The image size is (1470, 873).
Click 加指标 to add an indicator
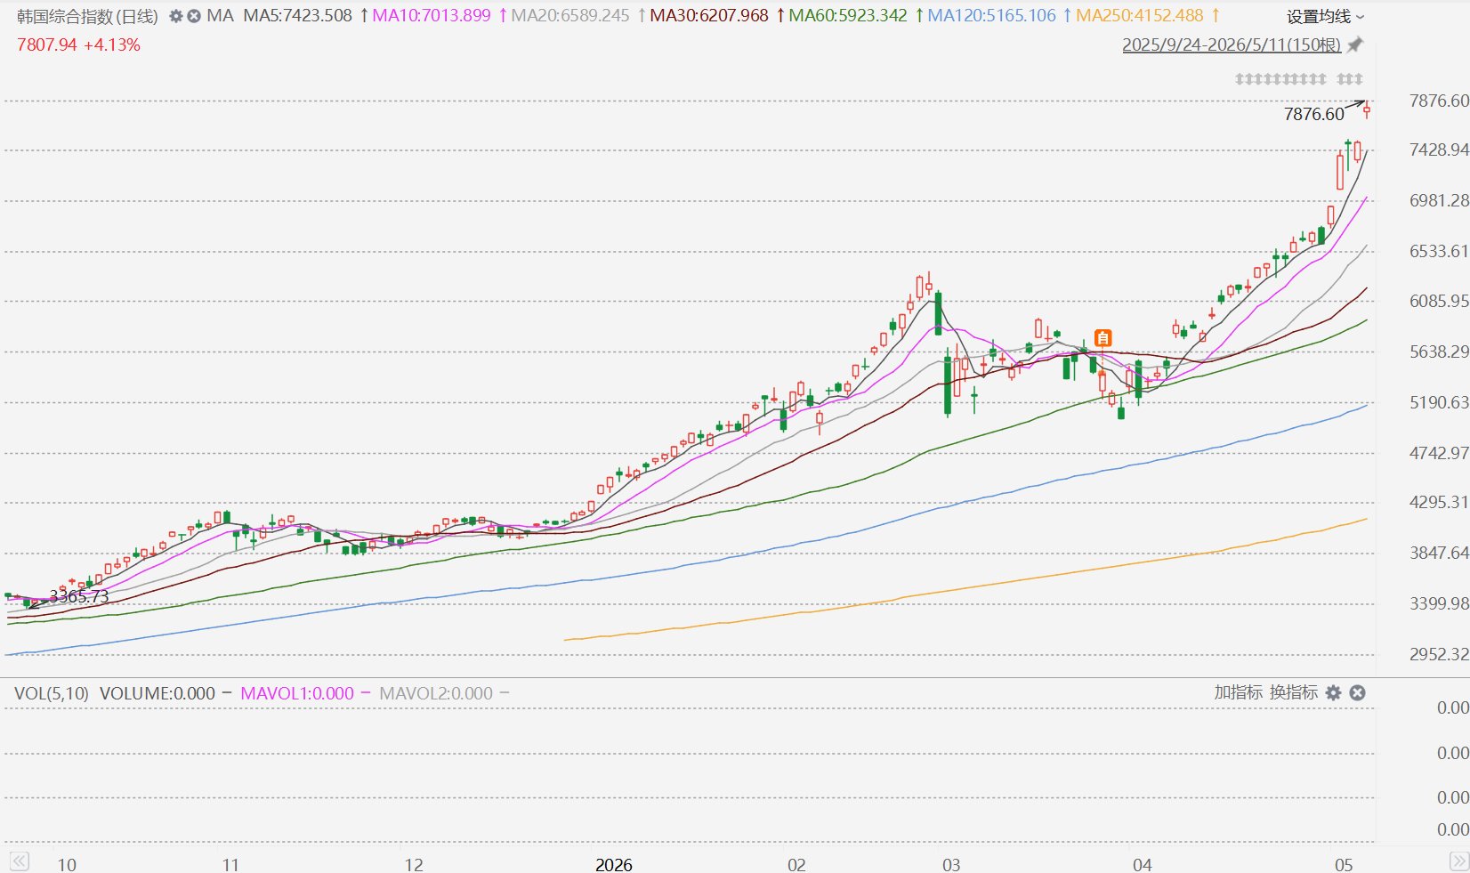[x=1239, y=692]
